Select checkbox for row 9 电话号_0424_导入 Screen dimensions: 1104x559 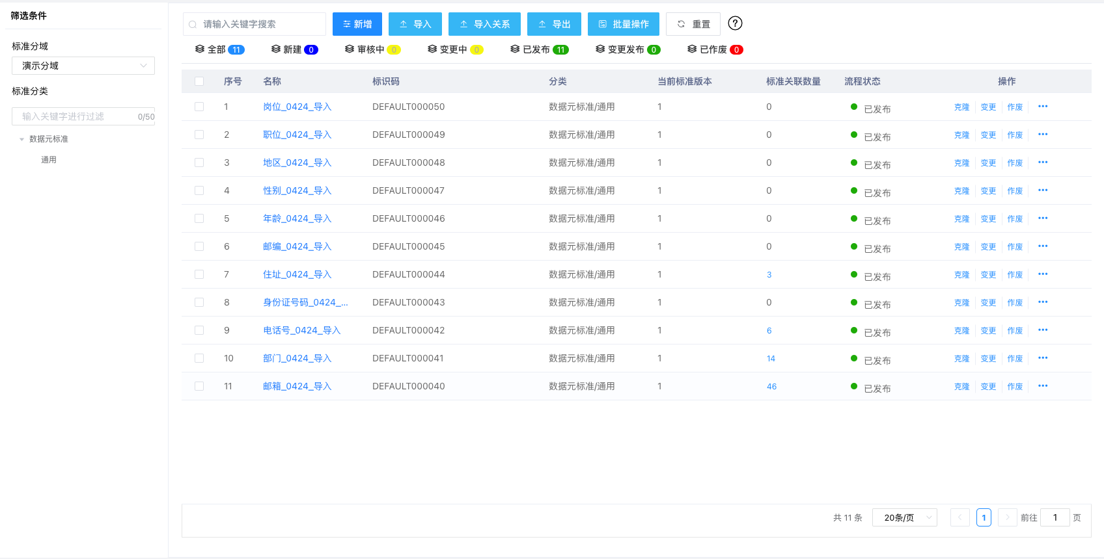pos(199,330)
